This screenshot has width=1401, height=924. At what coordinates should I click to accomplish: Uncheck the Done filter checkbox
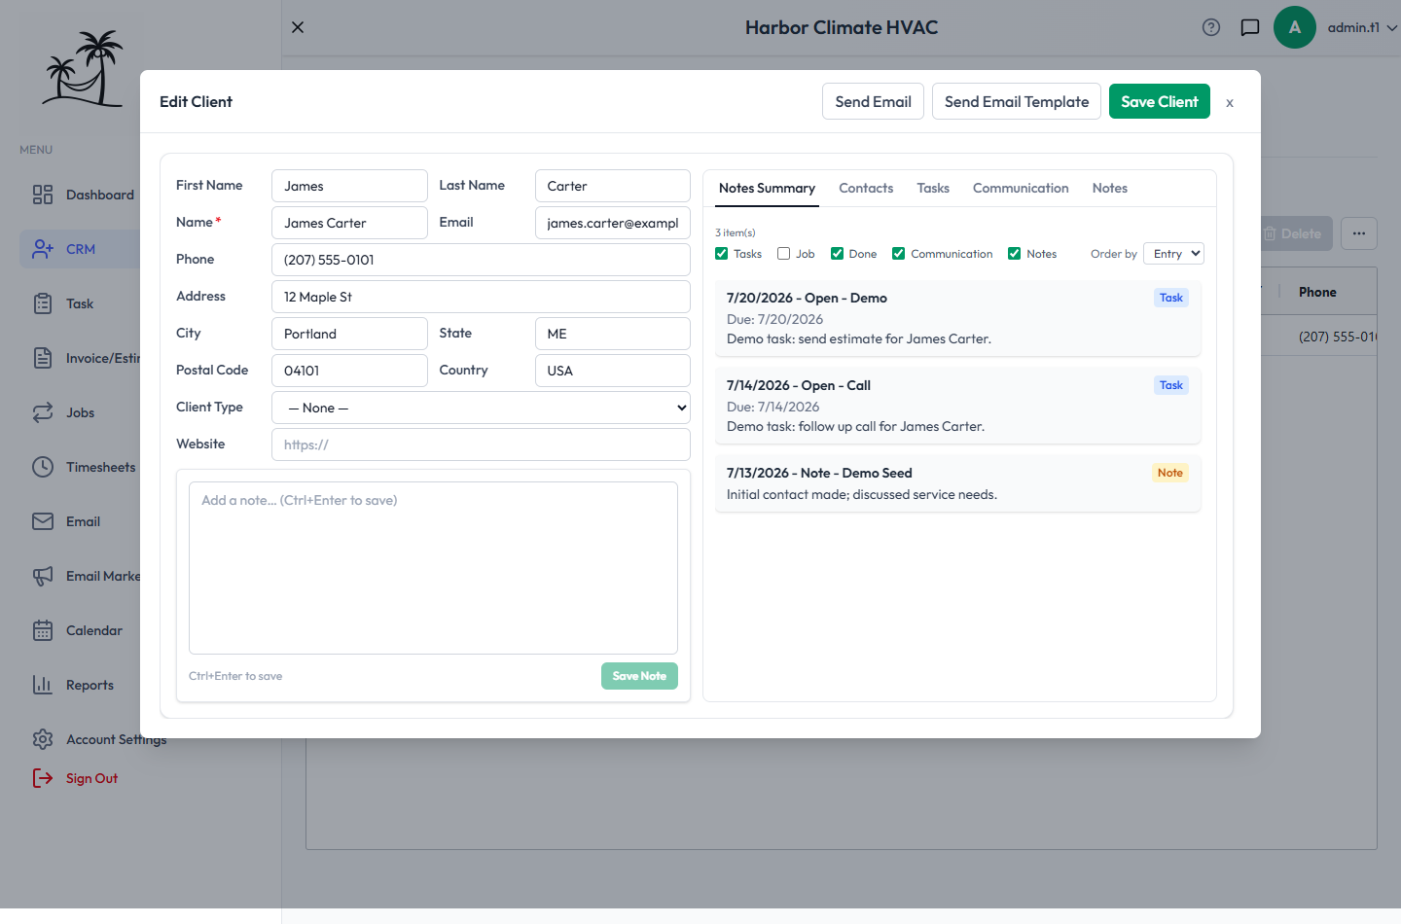[837, 254]
